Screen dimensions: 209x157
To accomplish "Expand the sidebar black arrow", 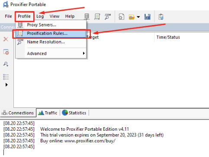I will click(6, 85).
